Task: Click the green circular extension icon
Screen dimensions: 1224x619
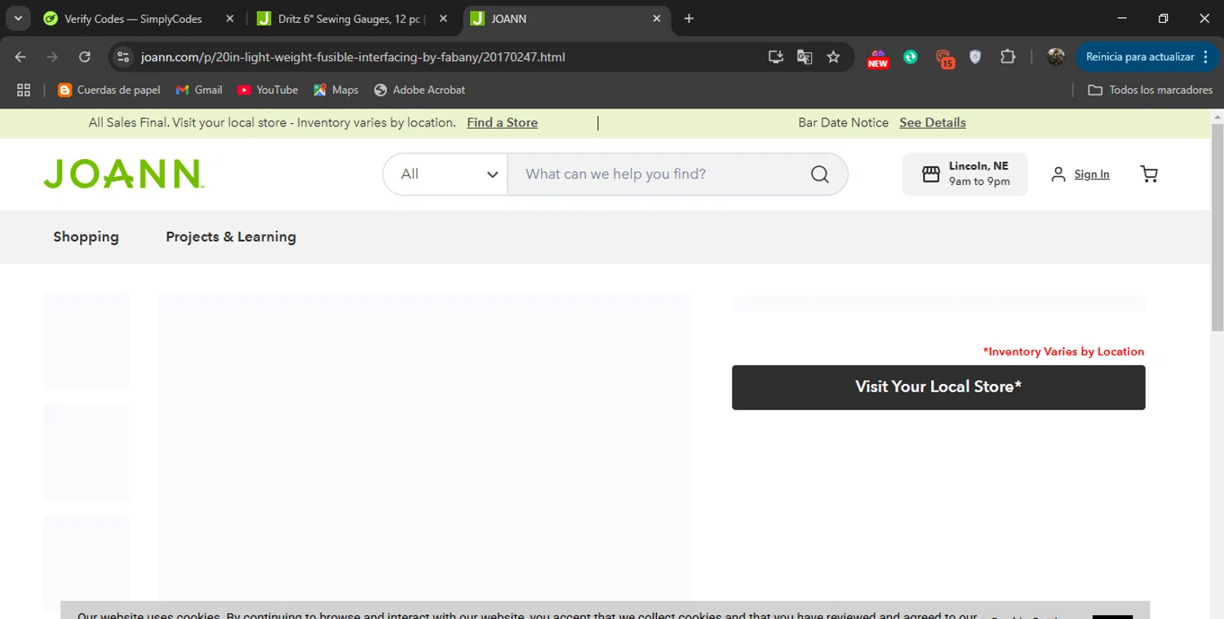Action: coord(911,57)
